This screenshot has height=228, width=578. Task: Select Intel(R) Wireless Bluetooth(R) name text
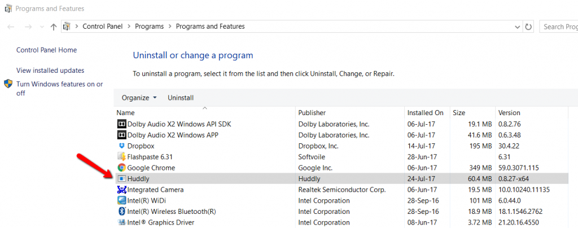pos(172,212)
